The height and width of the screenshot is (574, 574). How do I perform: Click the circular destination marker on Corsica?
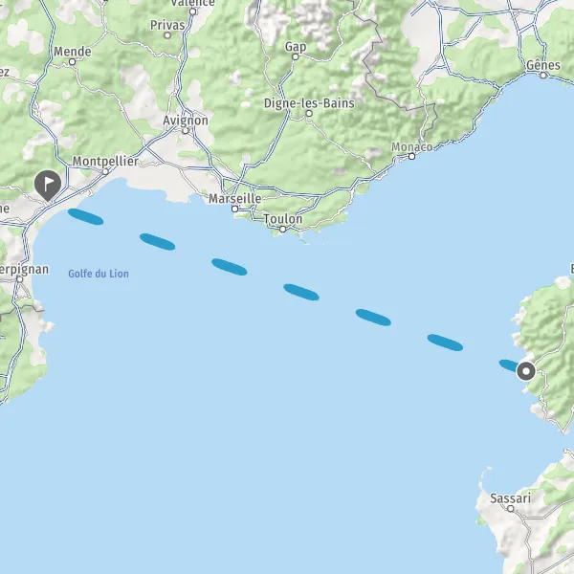point(526,371)
